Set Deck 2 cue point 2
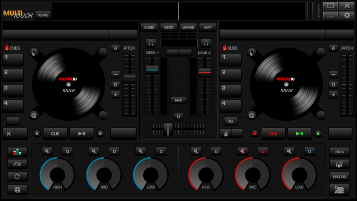Image resolution: width=357 pixels, height=201 pixels. pos(231,75)
